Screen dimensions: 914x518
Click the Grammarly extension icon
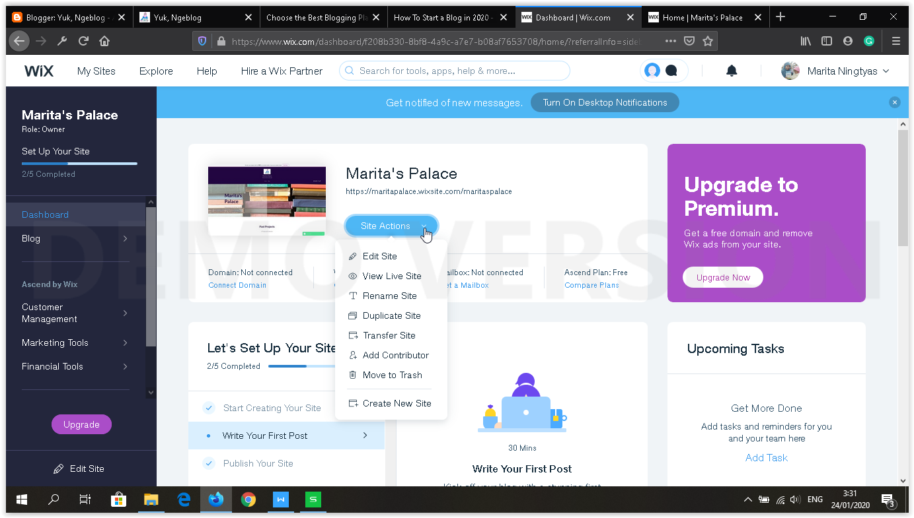pyautogui.click(x=869, y=41)
